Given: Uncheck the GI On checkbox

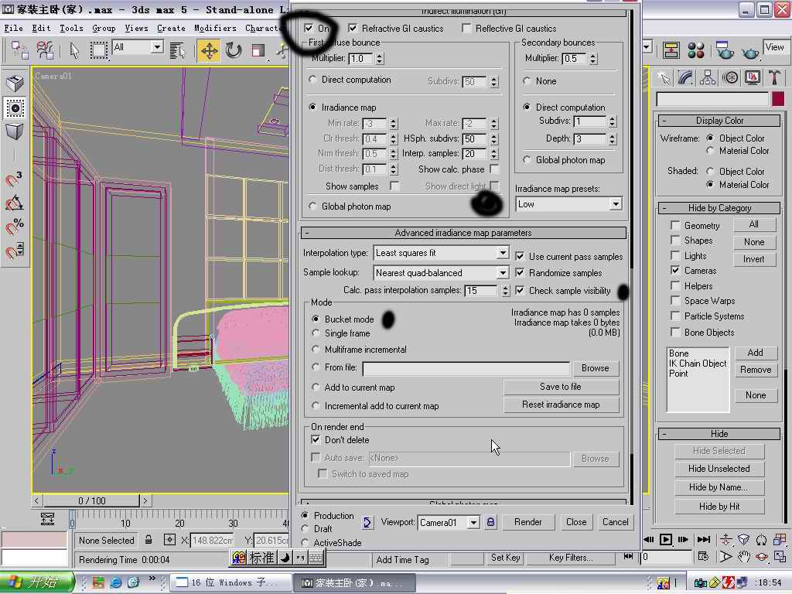Looking at the screenshot, I should tap(309, 28).
